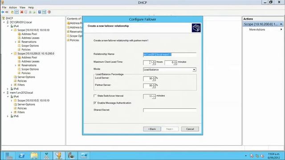Click the DHCP console taskbar icon
The height and width of the screenshot is (160, 285).
coord(59,156)
